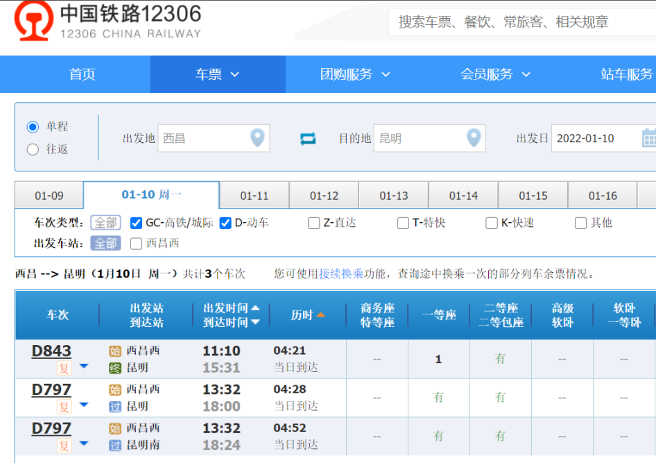Expand the 车票 navigation dropdown
This screenshot has width=656, height=463.
click(x=217, y=74)
